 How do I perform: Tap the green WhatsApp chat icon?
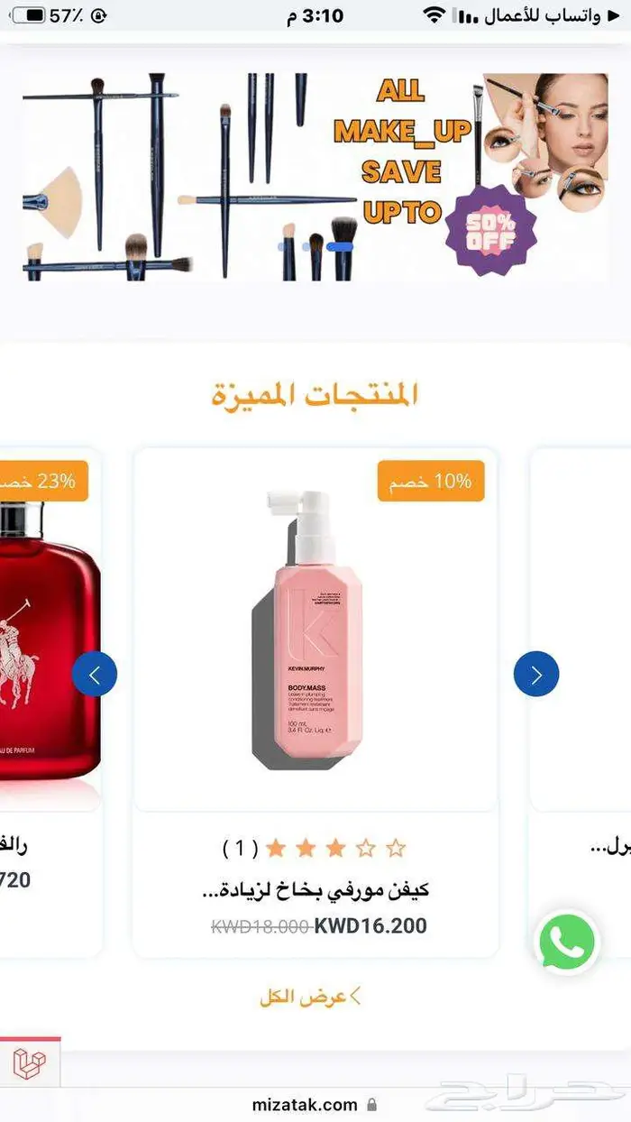[x=568, y=943]
